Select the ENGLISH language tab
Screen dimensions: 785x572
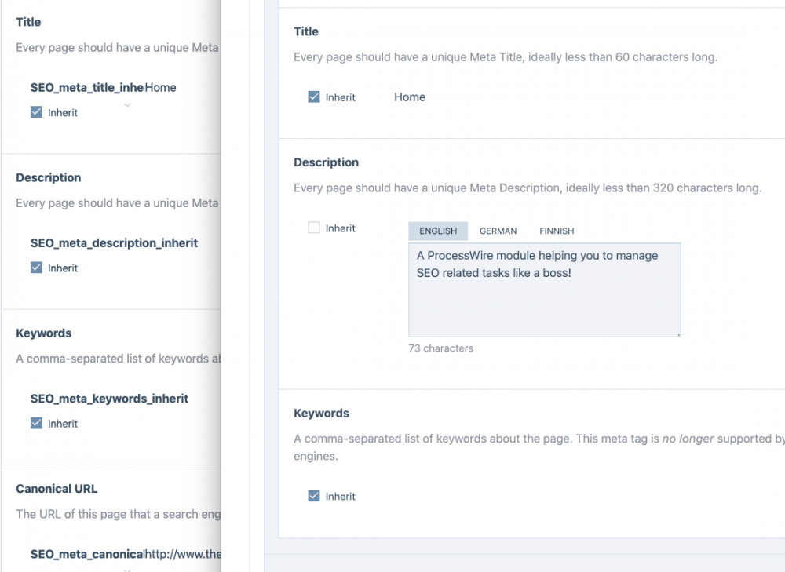click(x=437, y=231)
